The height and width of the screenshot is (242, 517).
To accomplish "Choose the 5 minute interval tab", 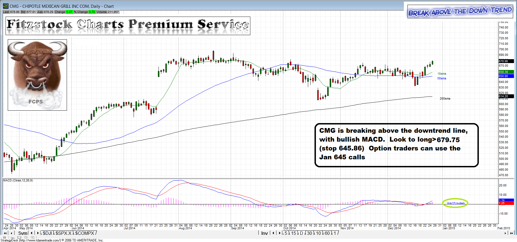I will 286,233.
